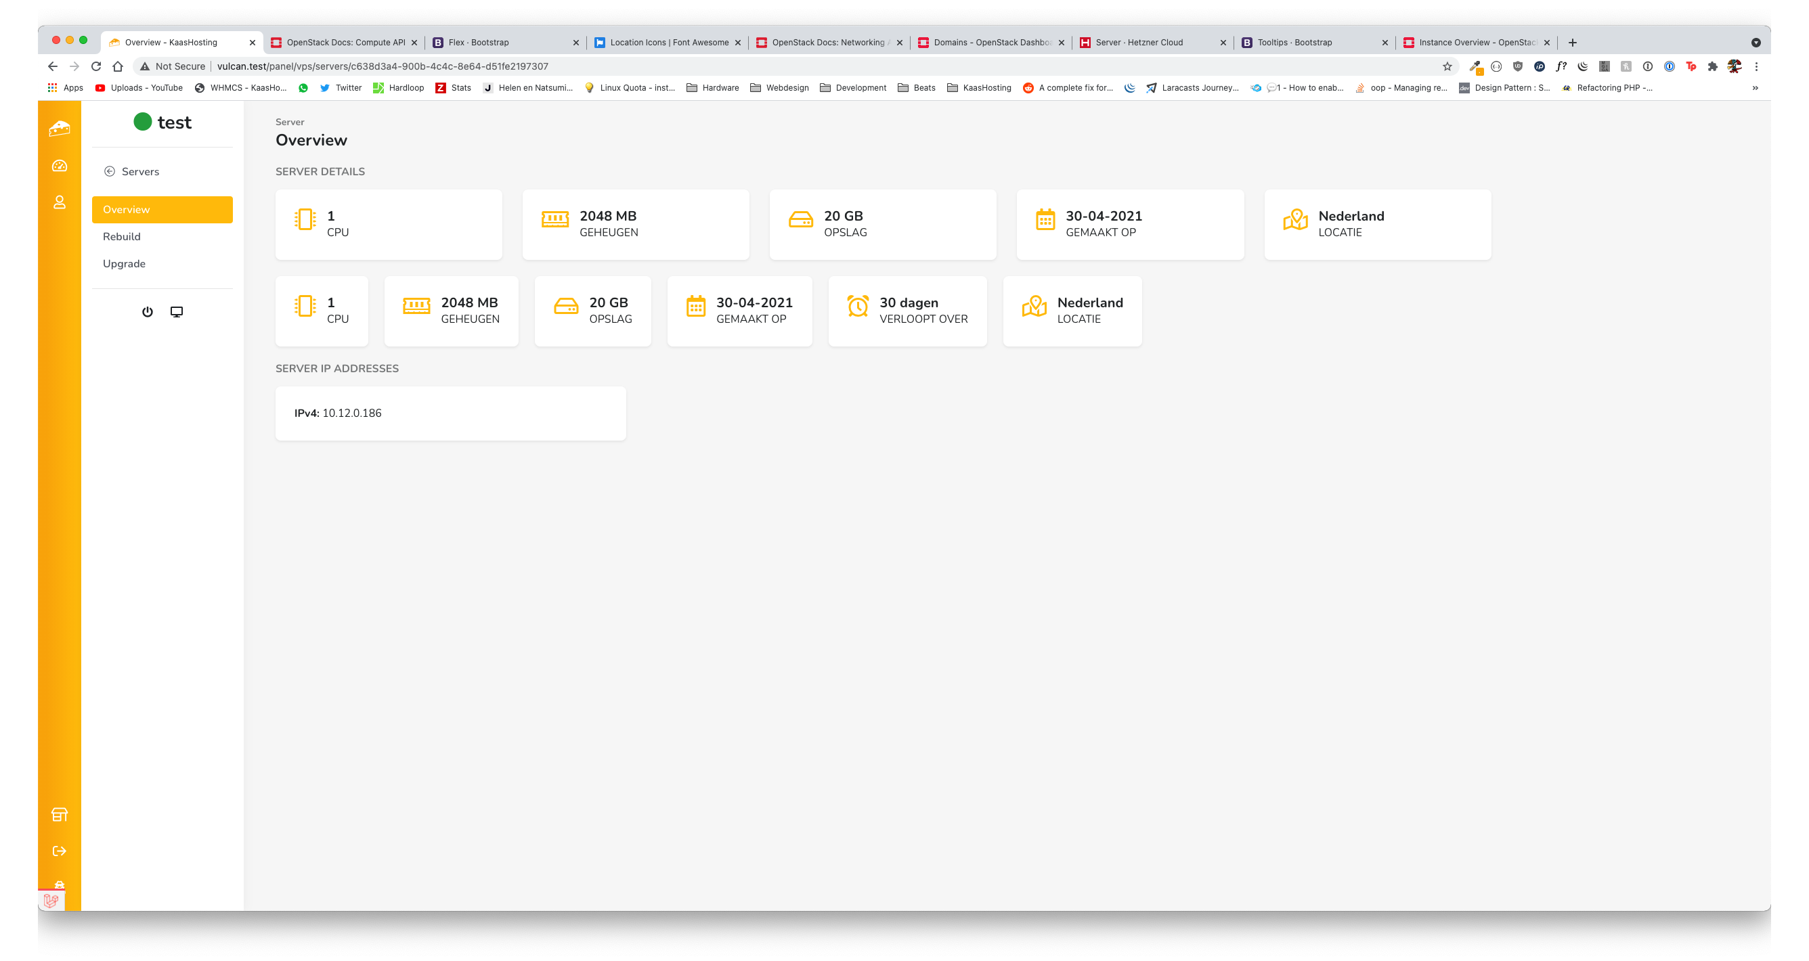Switch to the Server · Hetzner Cloud tab
1809x961 pixels.
(x=1139, y=42)
